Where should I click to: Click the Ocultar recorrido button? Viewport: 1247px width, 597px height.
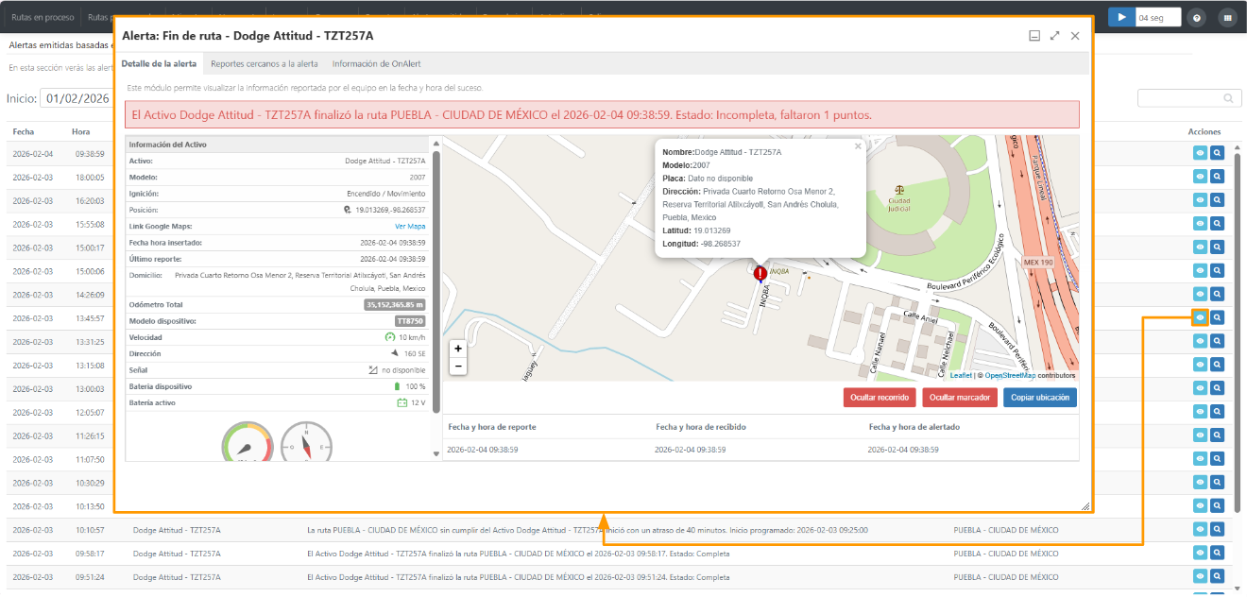click(880, 398)
